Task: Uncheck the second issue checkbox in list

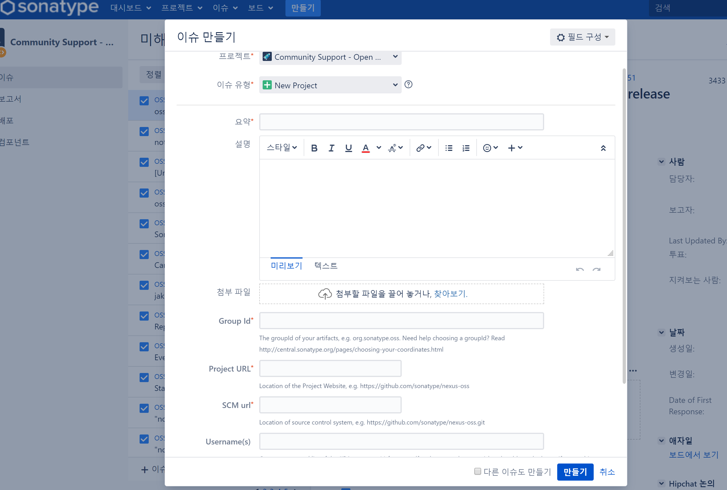Action: (144, 131)
